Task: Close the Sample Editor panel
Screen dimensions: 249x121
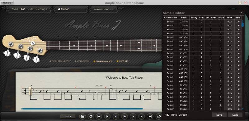Action: click(242, 13)
